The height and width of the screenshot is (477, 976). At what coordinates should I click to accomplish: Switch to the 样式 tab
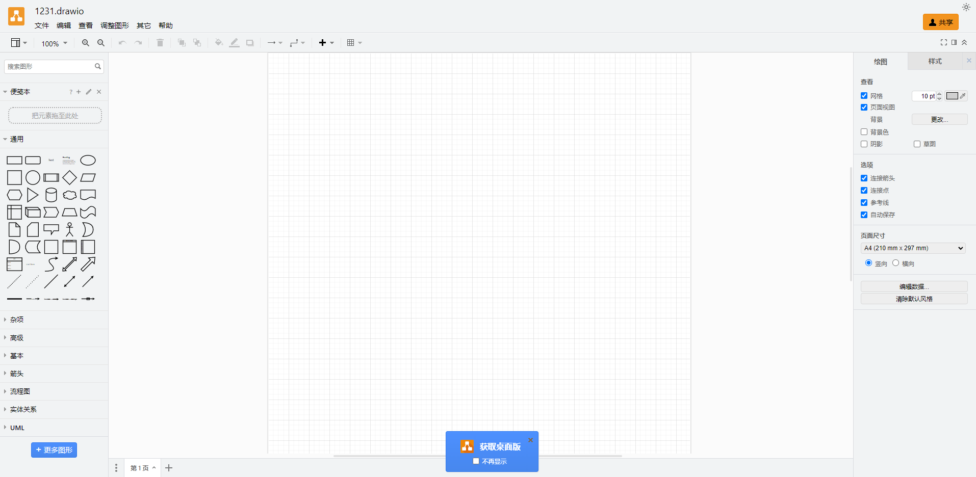pos(935,61)
